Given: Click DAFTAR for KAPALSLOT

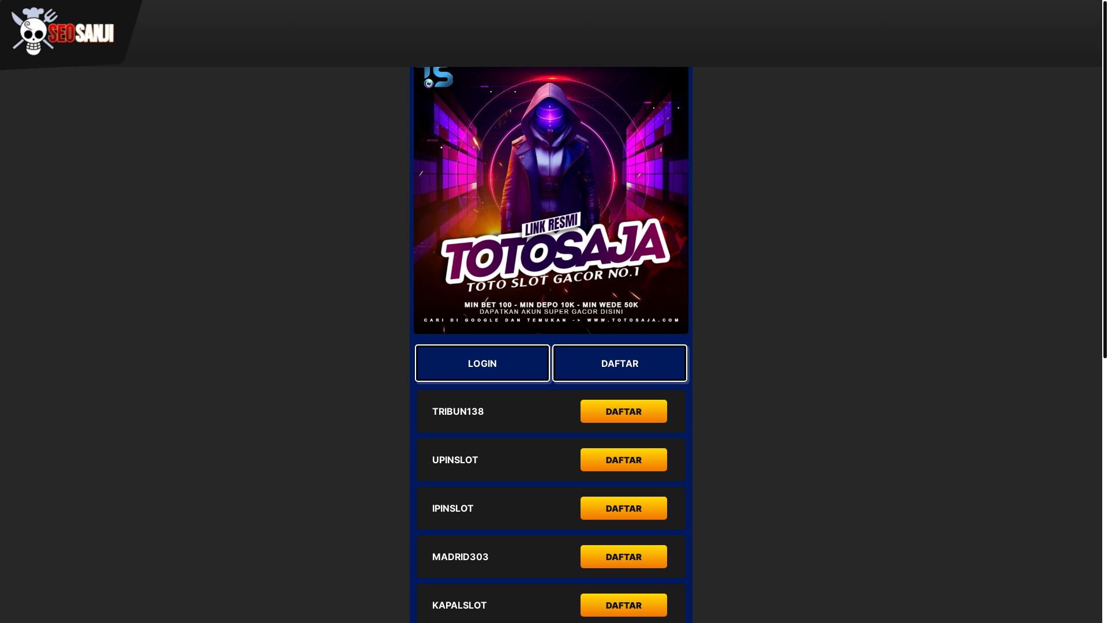Looking at the screenshot, I should coord(624,605).
